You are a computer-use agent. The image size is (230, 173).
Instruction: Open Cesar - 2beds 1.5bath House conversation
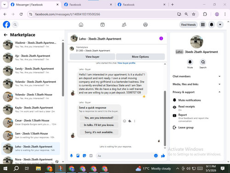pyautogui.click(x=31, y=122)
